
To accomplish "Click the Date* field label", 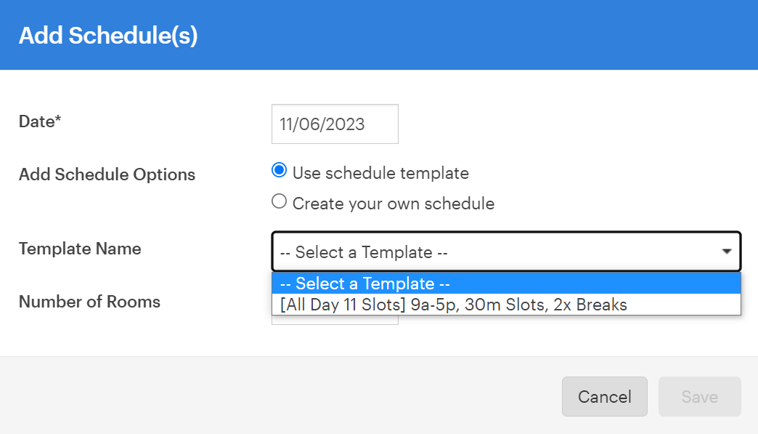I will tap(40, 121).
